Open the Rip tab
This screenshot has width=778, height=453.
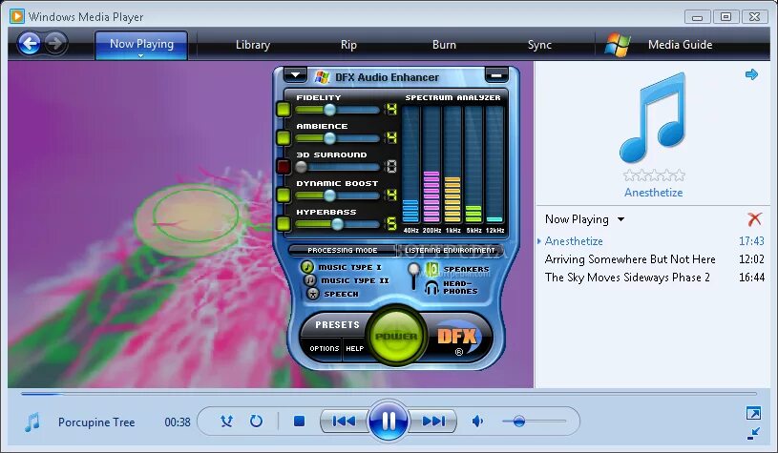pyautogui.click(x=348, y=45)
